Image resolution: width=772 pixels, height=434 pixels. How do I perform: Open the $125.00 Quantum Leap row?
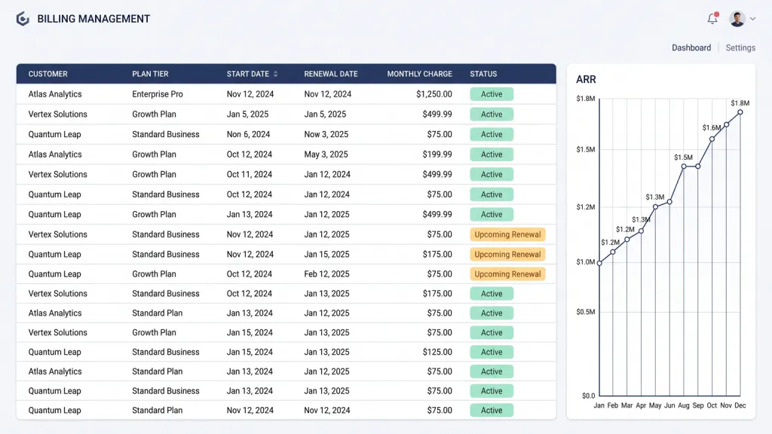coord(286,352)
